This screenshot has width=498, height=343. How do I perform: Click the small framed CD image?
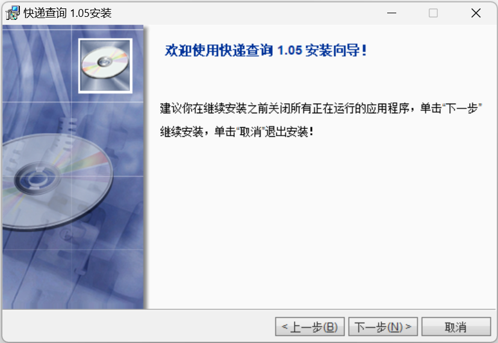[105, 66]
